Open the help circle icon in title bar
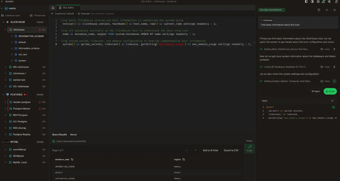 [x=318, y=1]
